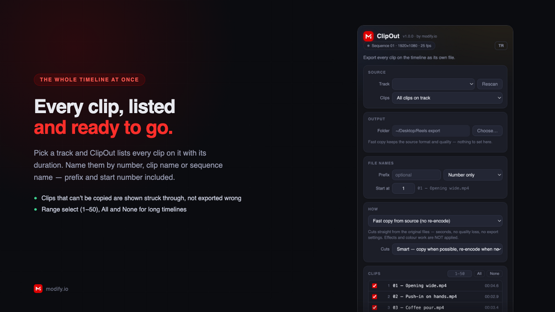
Task: Click the Sequence 01 status dot badge
Action: pos(399,46)
